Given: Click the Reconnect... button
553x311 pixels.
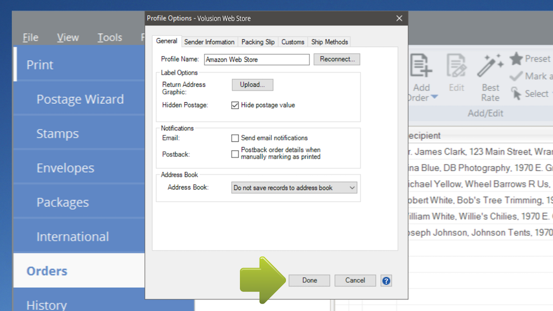Looking at the screenshot, I should [x=337, y=59].
